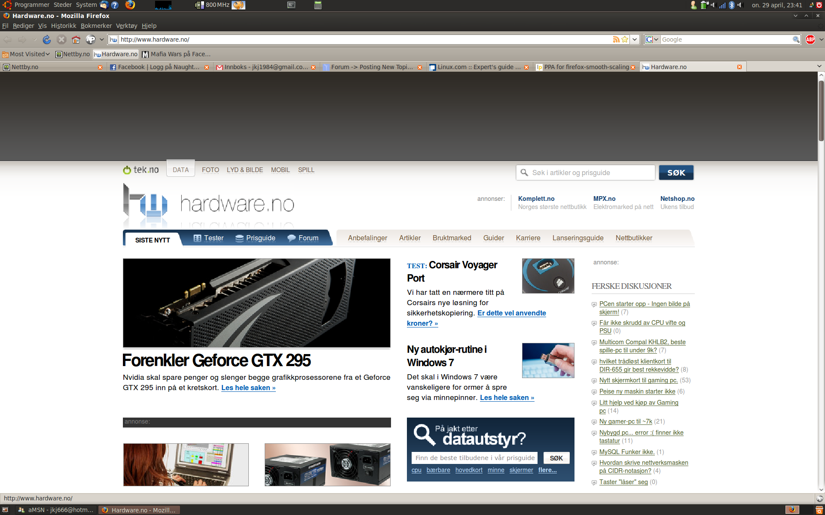
Task: Click the AP toolbar icon
Action: click(x=91, y=39)
